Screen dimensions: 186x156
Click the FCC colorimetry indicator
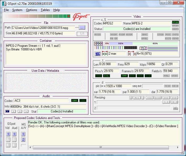(168, 35)
